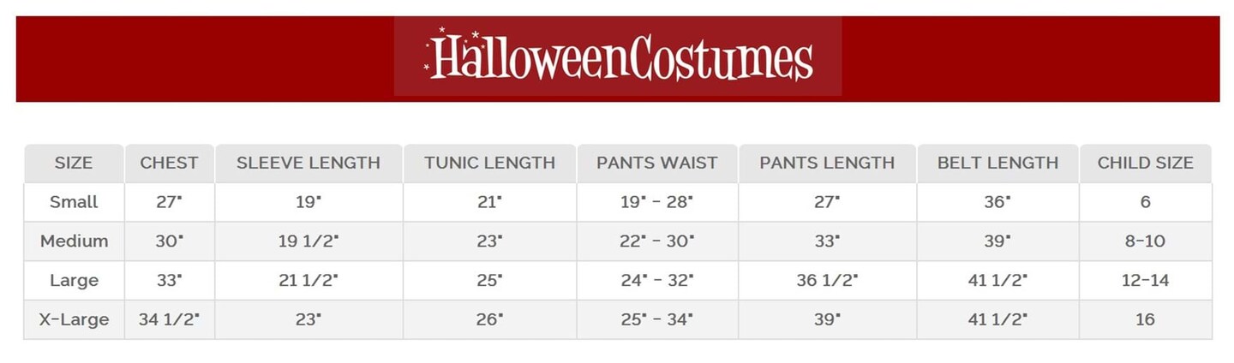Viewport: 1234px width, 363px height.
Task: Click the Large size row label
Action: [x=74, y=280]
